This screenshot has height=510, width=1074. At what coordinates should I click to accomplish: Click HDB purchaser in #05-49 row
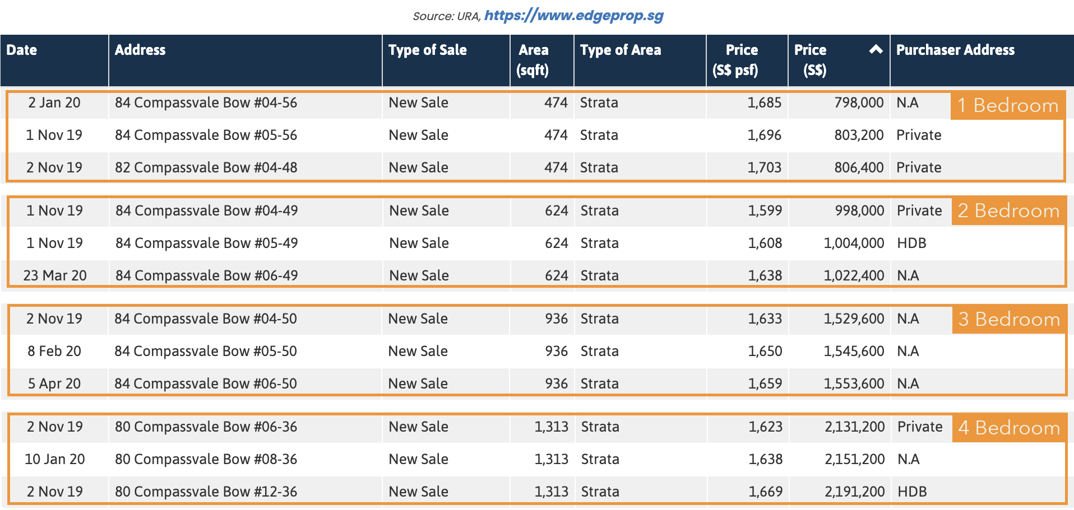tap(911, 244)
